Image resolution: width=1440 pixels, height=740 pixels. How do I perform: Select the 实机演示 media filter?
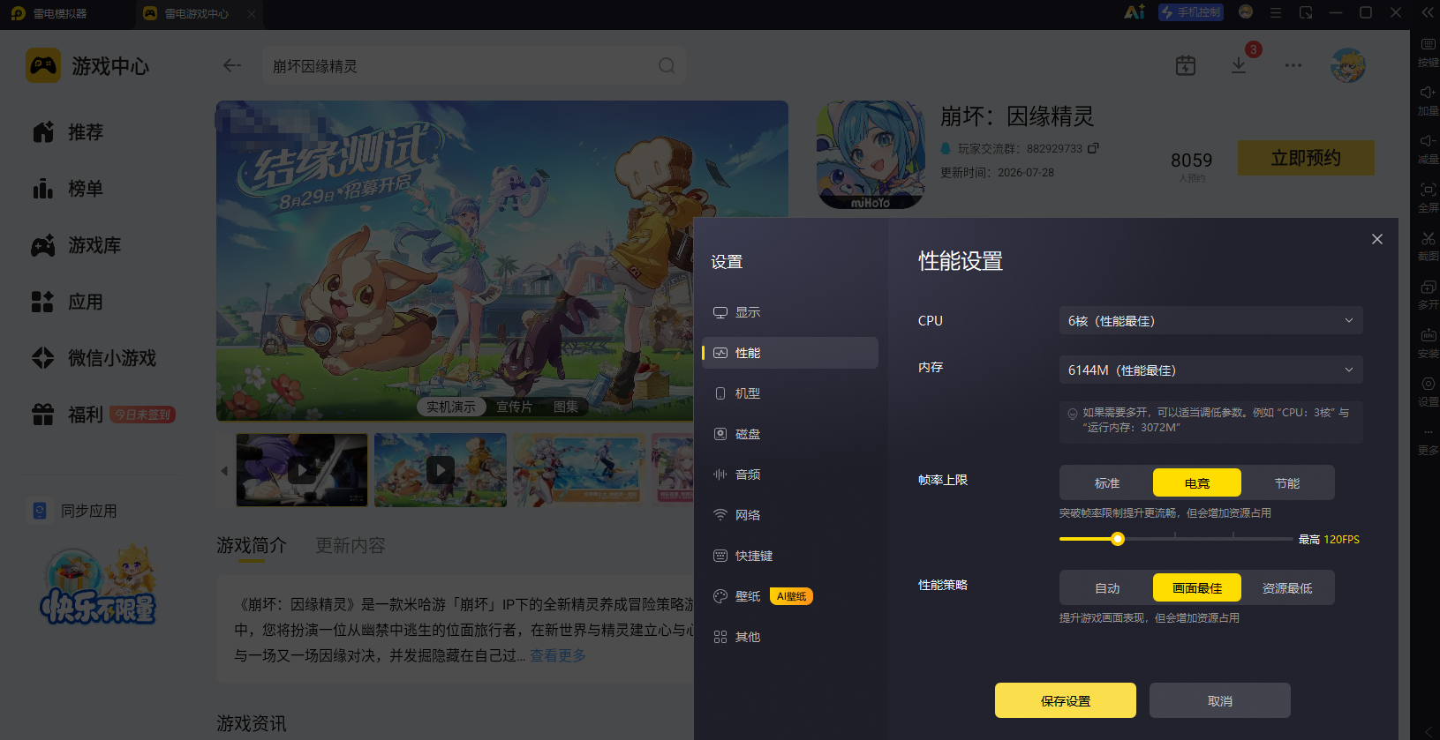(x=451, y=407)
